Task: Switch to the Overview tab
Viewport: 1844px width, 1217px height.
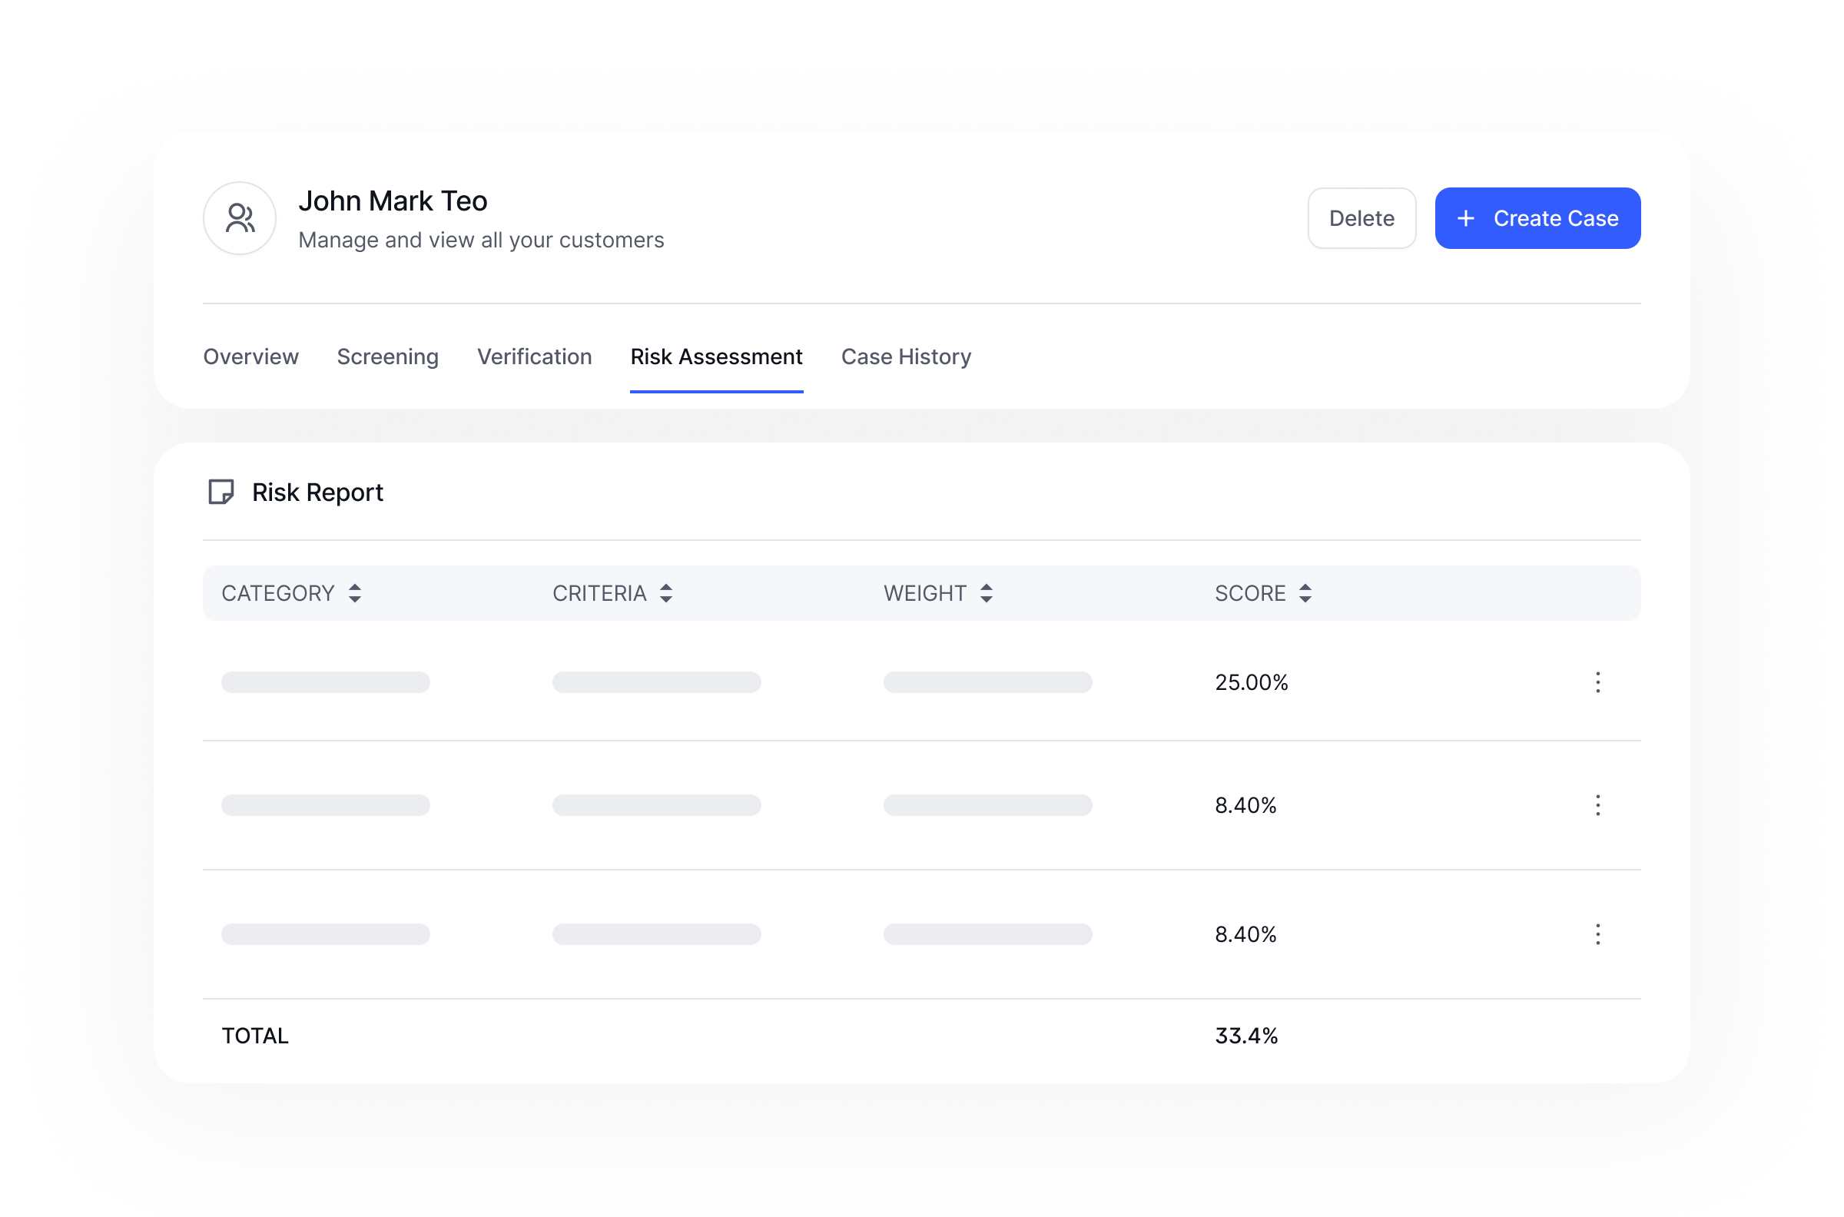Action: pos(250,356)
